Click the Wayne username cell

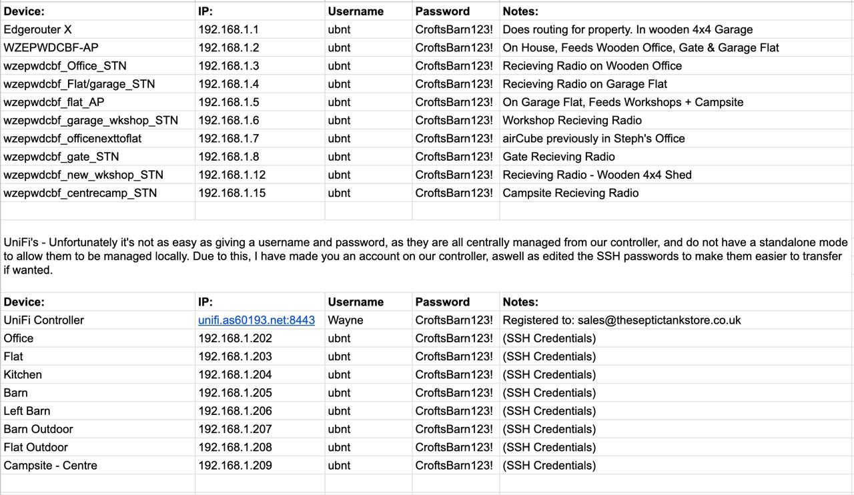[x=346, y=320]
